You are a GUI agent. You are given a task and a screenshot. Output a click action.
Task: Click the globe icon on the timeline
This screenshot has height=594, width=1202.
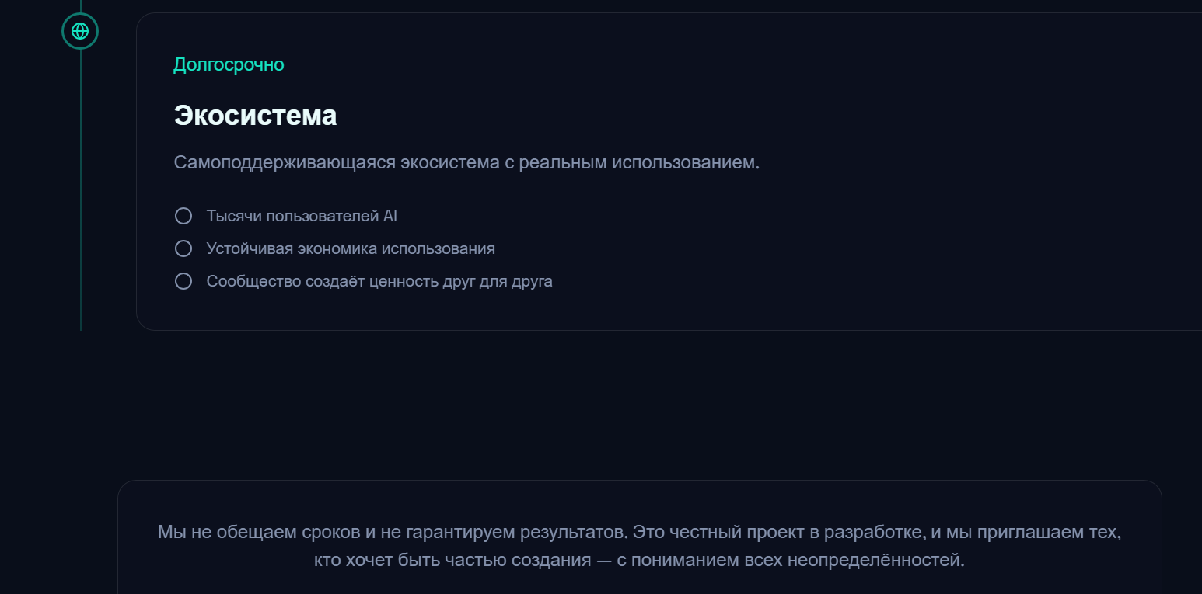80,31
